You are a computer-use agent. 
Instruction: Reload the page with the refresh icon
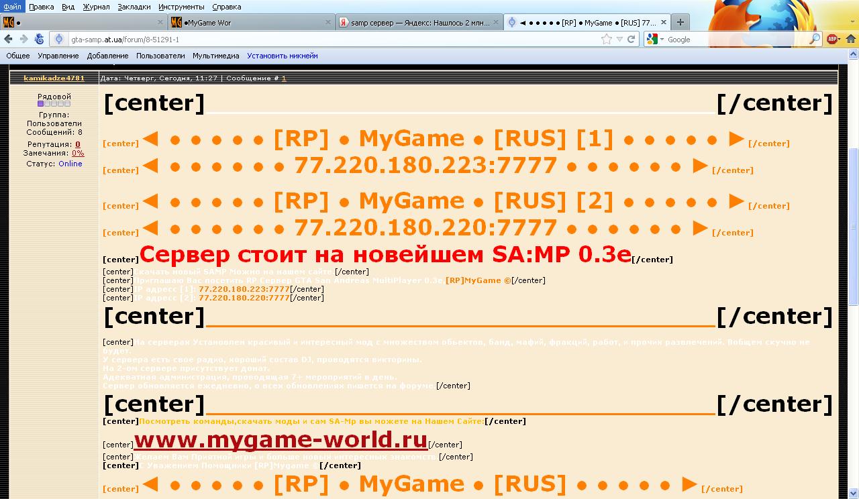click(x=631, y=40)
